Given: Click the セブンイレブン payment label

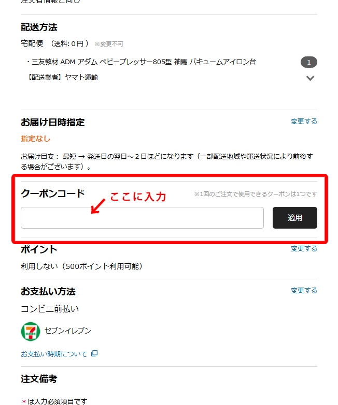Looking at the screenshot, I should point(68,331).
